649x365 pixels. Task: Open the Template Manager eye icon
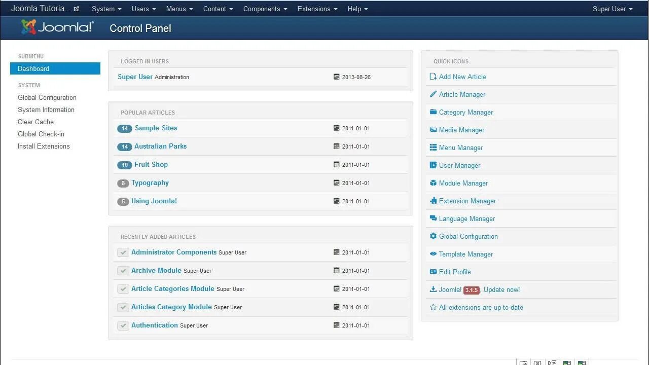(x=432, y=254)
